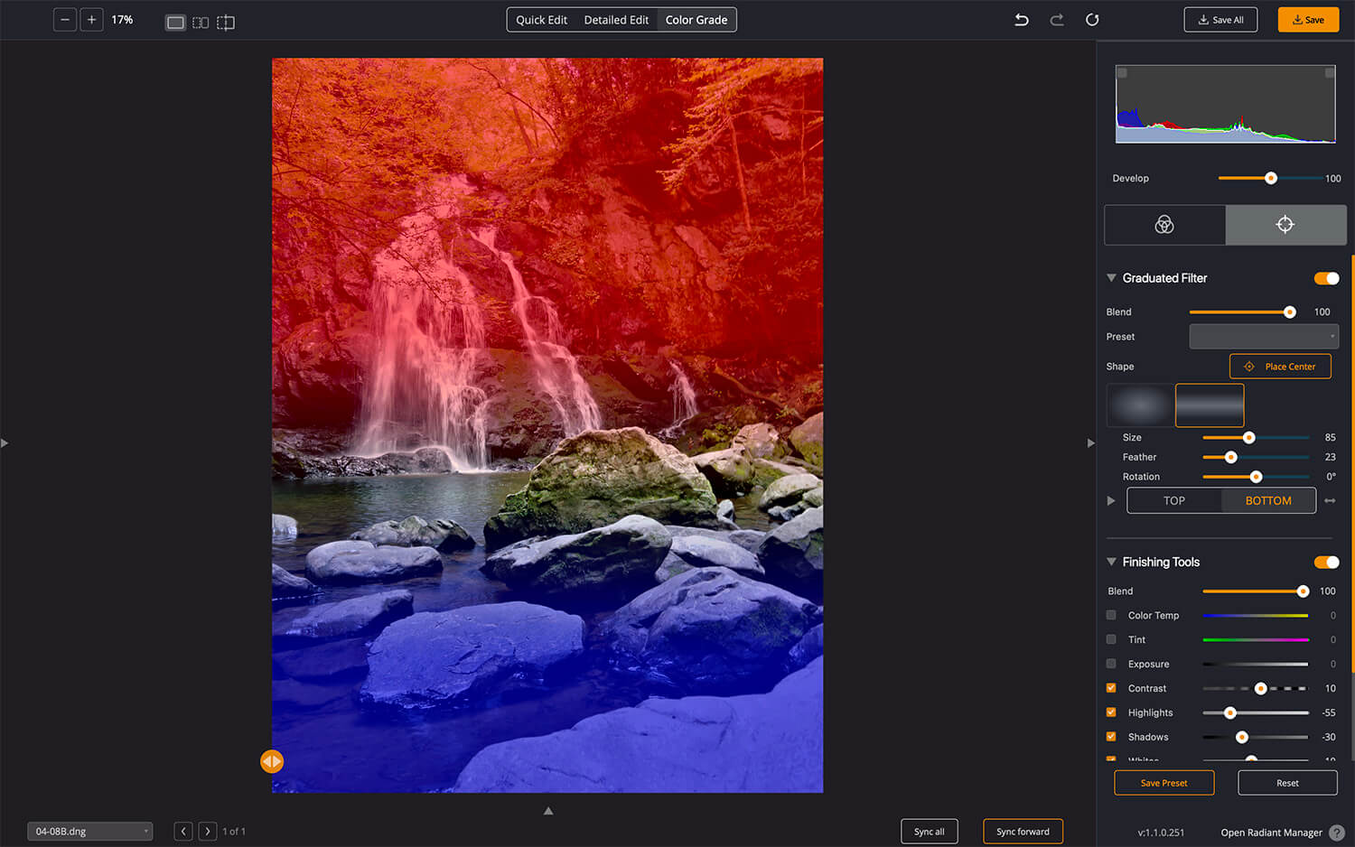Open the 04-08B.dng file dropdown

[89, 832]
